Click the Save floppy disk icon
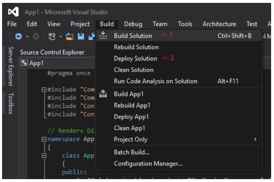The width and height of the screenshot is (274, 182). [81, 36]
